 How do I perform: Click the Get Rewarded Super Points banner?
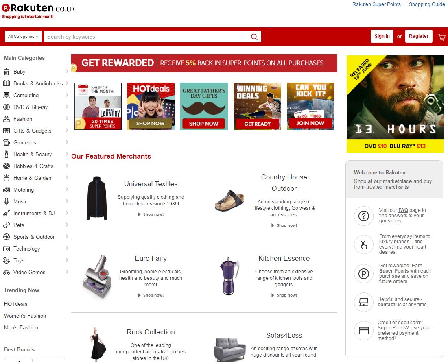pos(204,63)
